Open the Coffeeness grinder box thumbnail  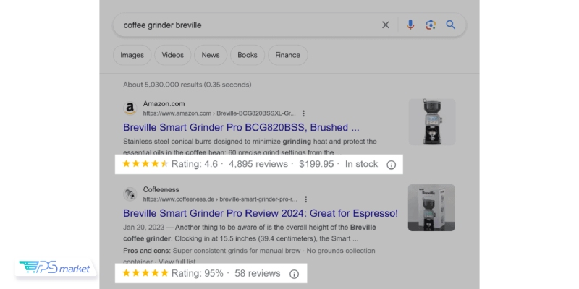coord(431,207)
